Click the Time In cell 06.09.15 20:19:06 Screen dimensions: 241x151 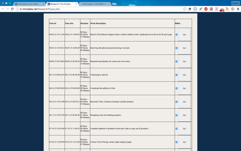coord(57,61)
